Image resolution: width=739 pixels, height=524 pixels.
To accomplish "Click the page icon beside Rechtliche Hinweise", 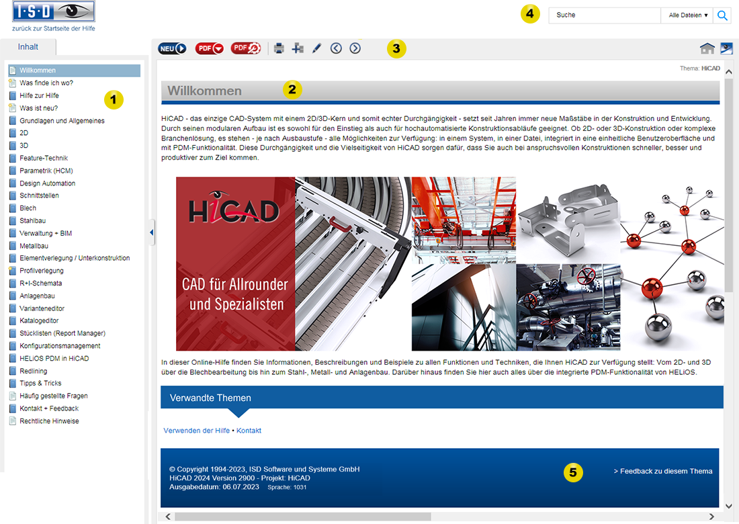I will [13, 421].
